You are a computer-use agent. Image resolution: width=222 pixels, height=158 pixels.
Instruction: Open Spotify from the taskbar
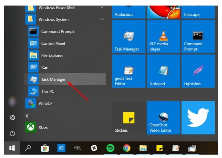(110, 148)
